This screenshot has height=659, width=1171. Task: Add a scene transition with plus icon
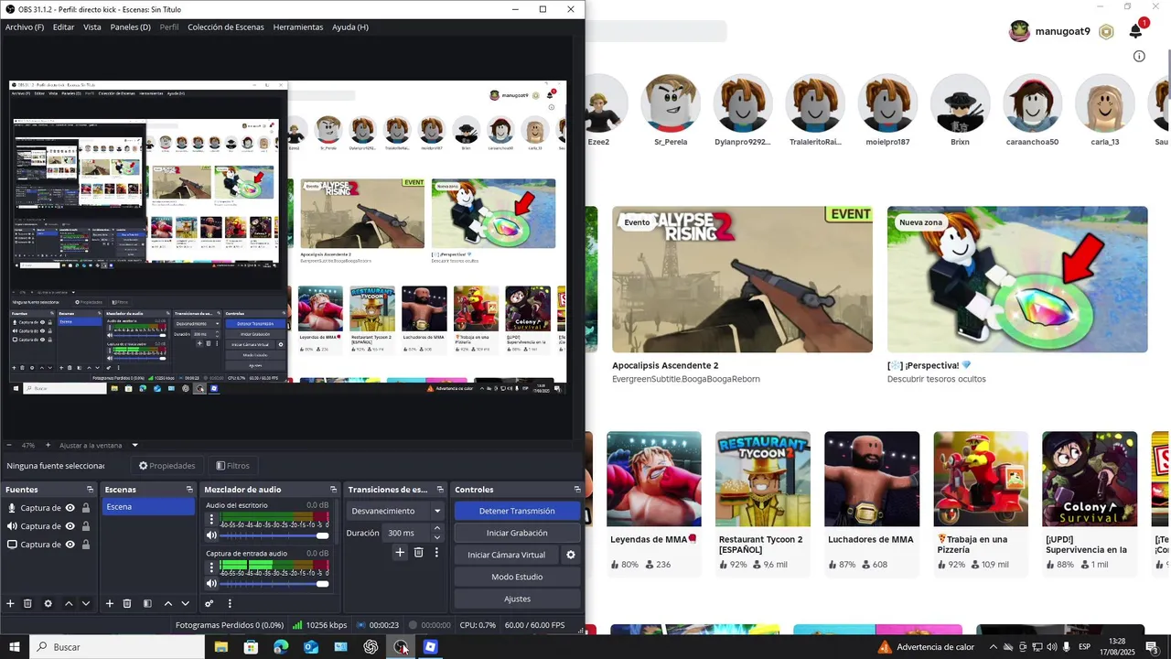click(x=400, y=552)
